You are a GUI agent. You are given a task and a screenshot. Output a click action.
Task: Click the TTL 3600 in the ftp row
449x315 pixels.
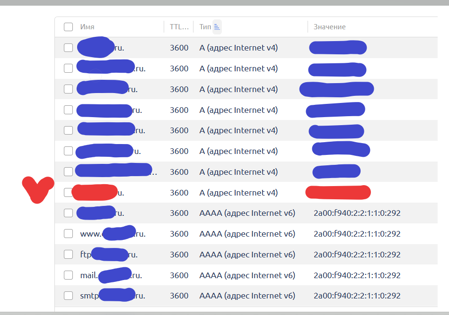coord(179,255)
